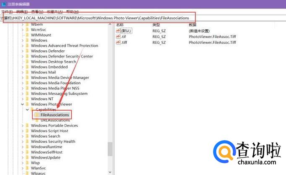286x175 pixels.
Task: Click the string icon of .tif value
Action: coord(118,37)
